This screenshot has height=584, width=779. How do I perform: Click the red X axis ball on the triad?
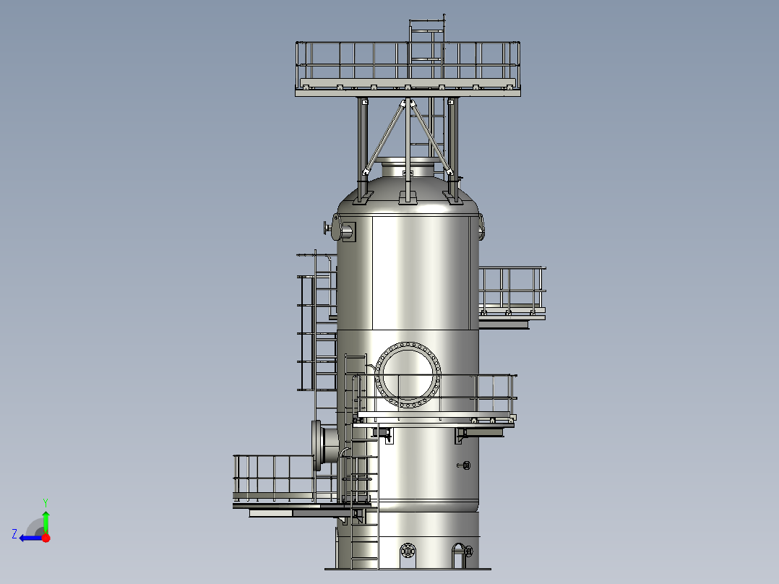[x=46, y=538]
